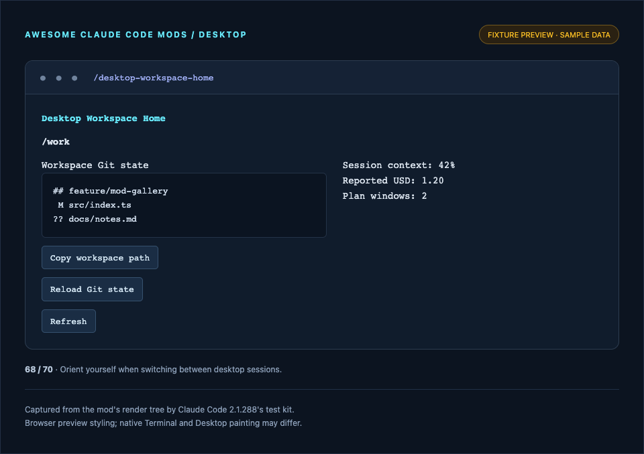
Task: Select the Fixture Preview Sample Data badge
Action: pyautogui.click(x=549, y=35)
